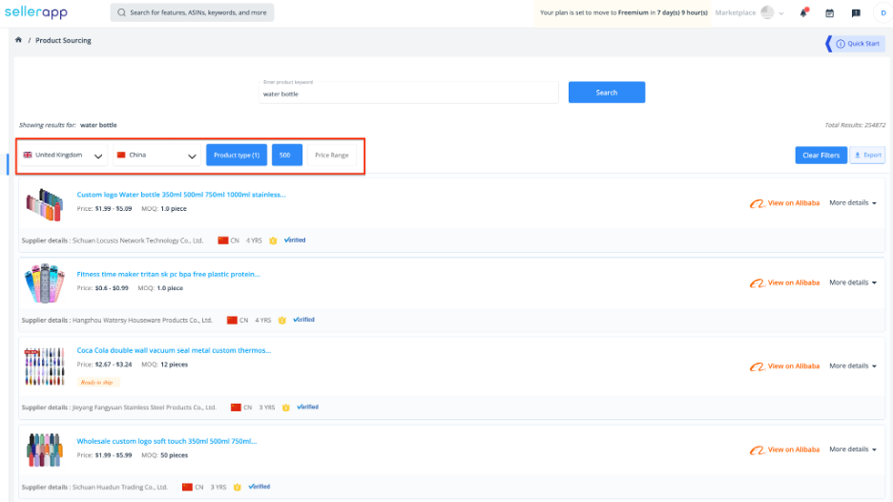The height and width of the screenshot is (502, 893).
Task: Click China flag beside Sichuan Huadun Trading
Action: pos(187,487)
